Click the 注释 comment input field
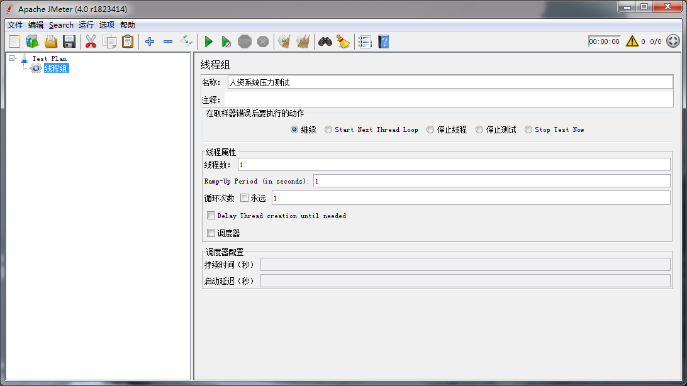The height and width of the screenshot is (386, 687). [449, 100]
